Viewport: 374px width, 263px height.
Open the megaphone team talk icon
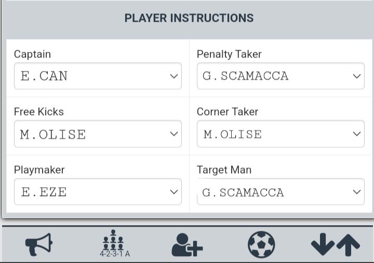tap(39, 244)
